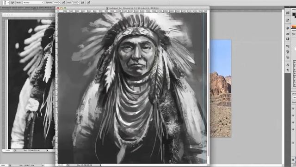Zoom the Indianer sketch document window
Viewport: 296px width, 167px height.
pos(65,8)
